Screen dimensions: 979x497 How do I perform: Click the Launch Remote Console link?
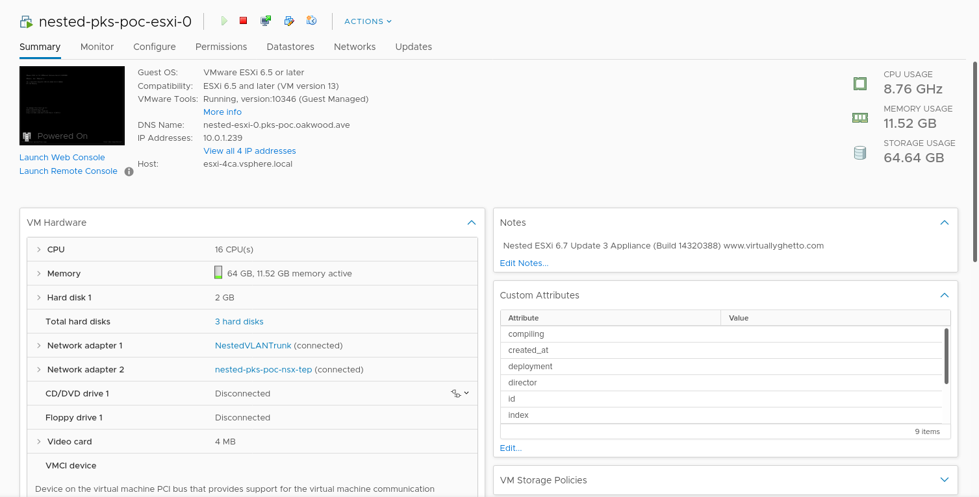point(68,171)
